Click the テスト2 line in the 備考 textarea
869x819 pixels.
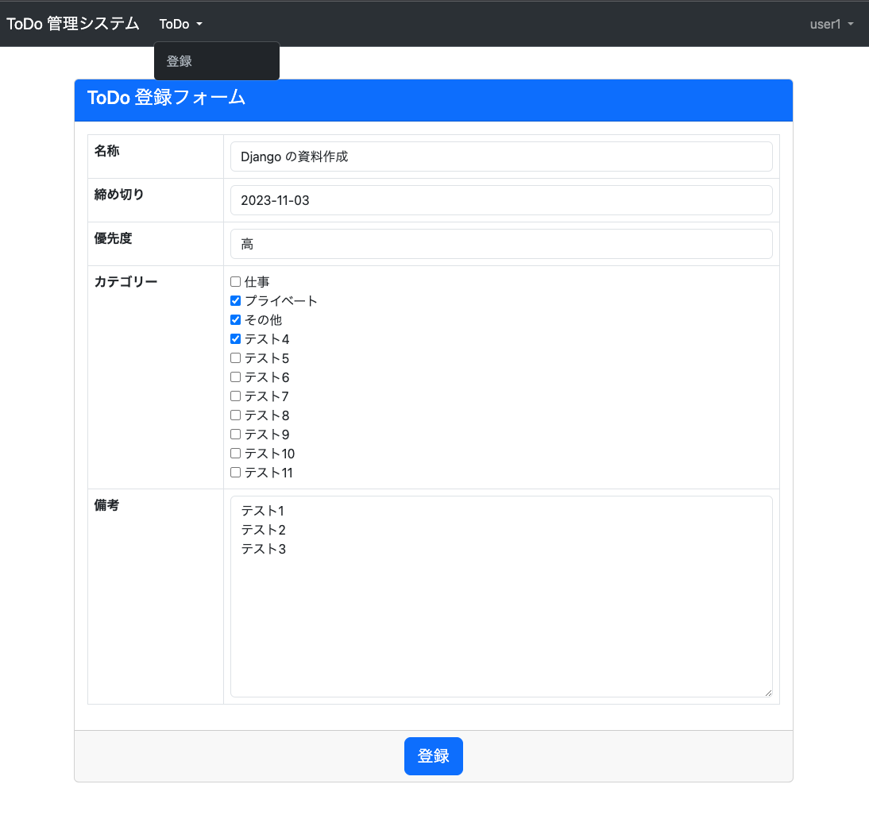click(x=263, y=530)
